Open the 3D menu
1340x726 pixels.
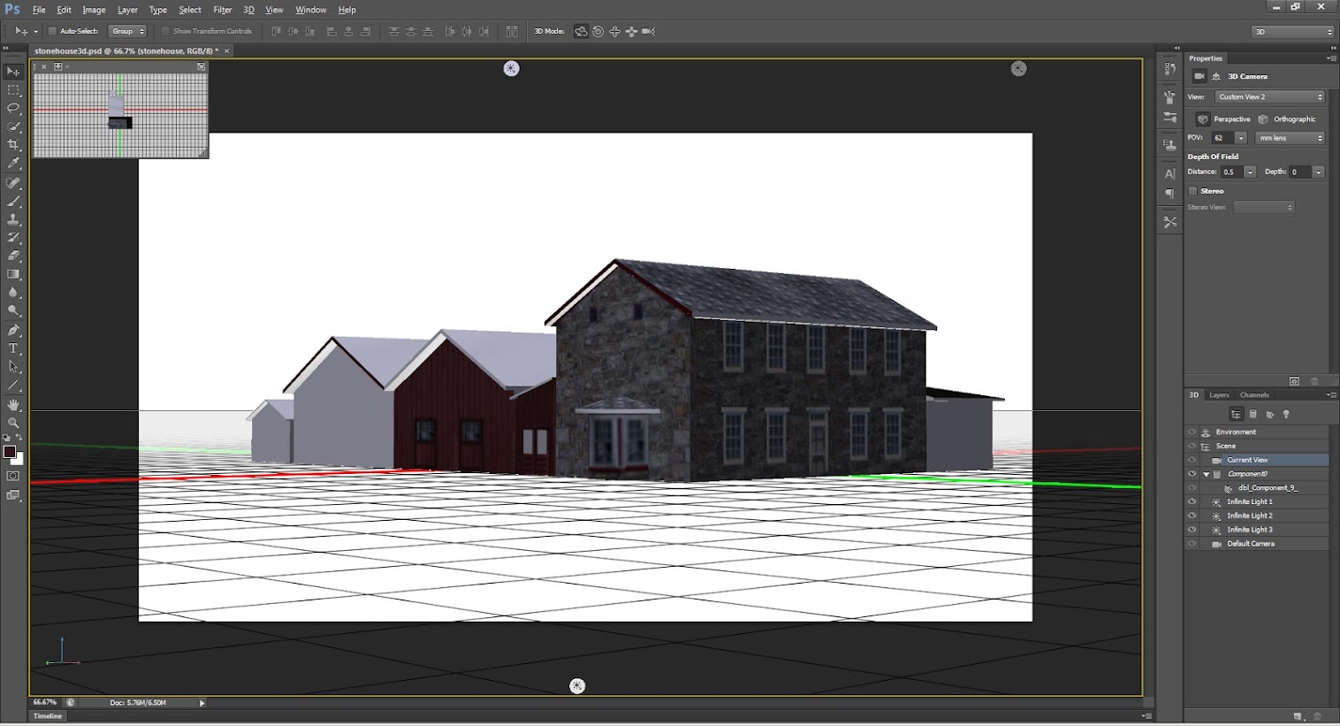(x=249, y=10)
